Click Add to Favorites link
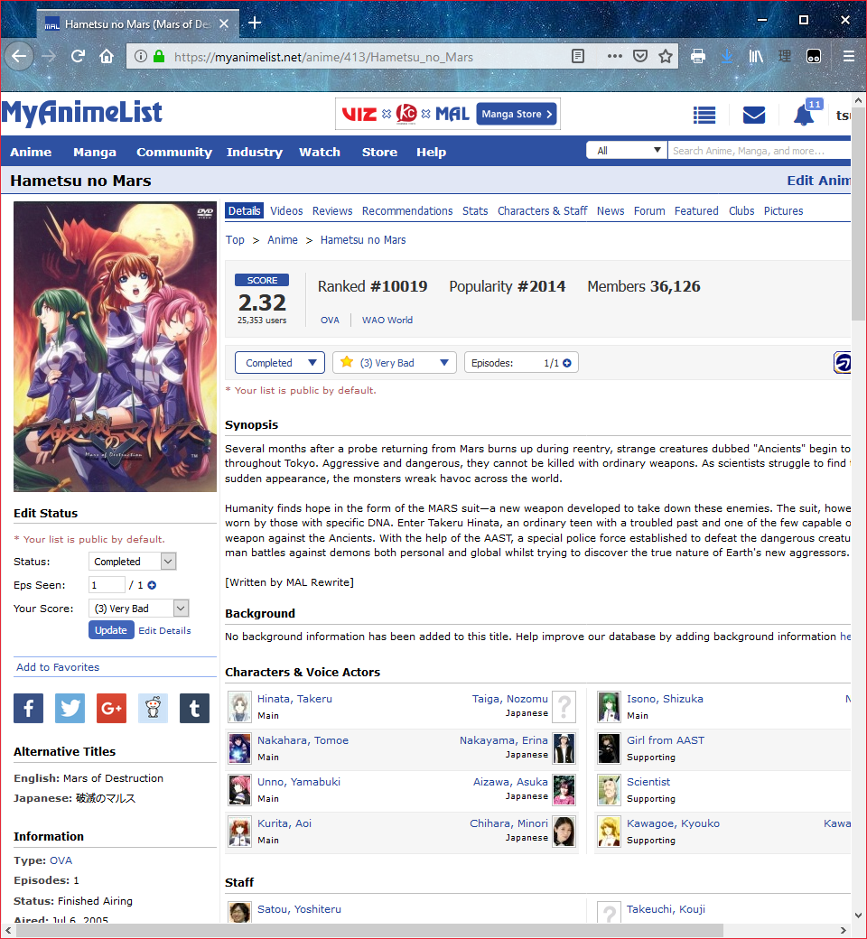Viewport: 867px width, 939px height. 58,667
